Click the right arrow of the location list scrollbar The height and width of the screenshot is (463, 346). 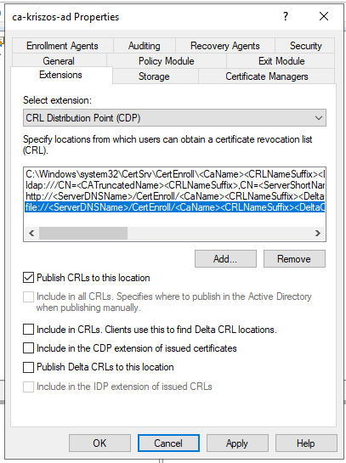[x=318, y=234]
